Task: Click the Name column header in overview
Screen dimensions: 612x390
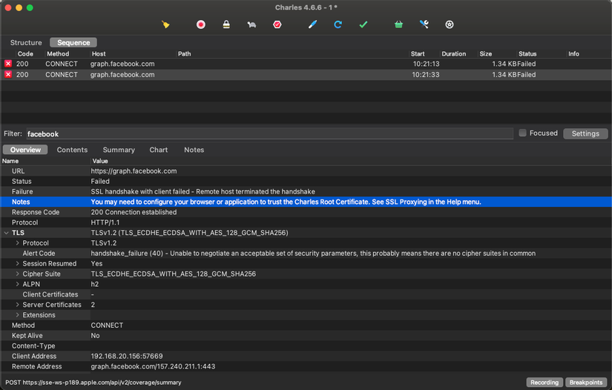Action: (x=10, y=161)
